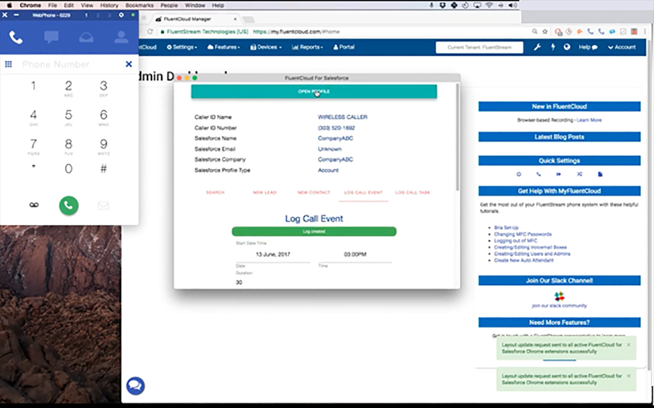Click the 03:00PM time field

[x=355, y=254]
